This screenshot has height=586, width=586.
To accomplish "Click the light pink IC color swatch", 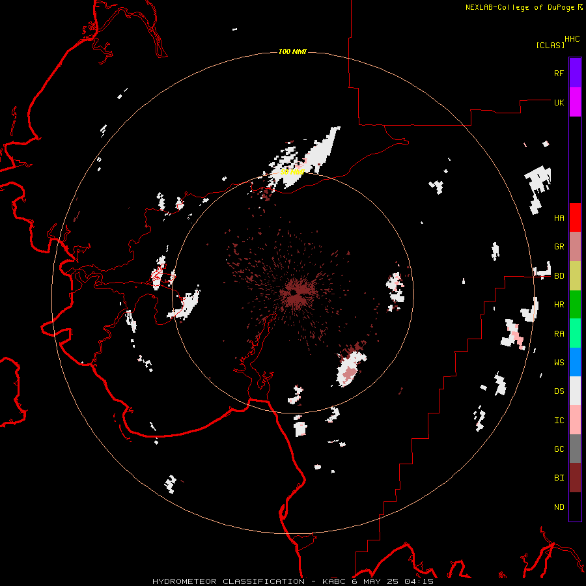I will click(575, 420).
